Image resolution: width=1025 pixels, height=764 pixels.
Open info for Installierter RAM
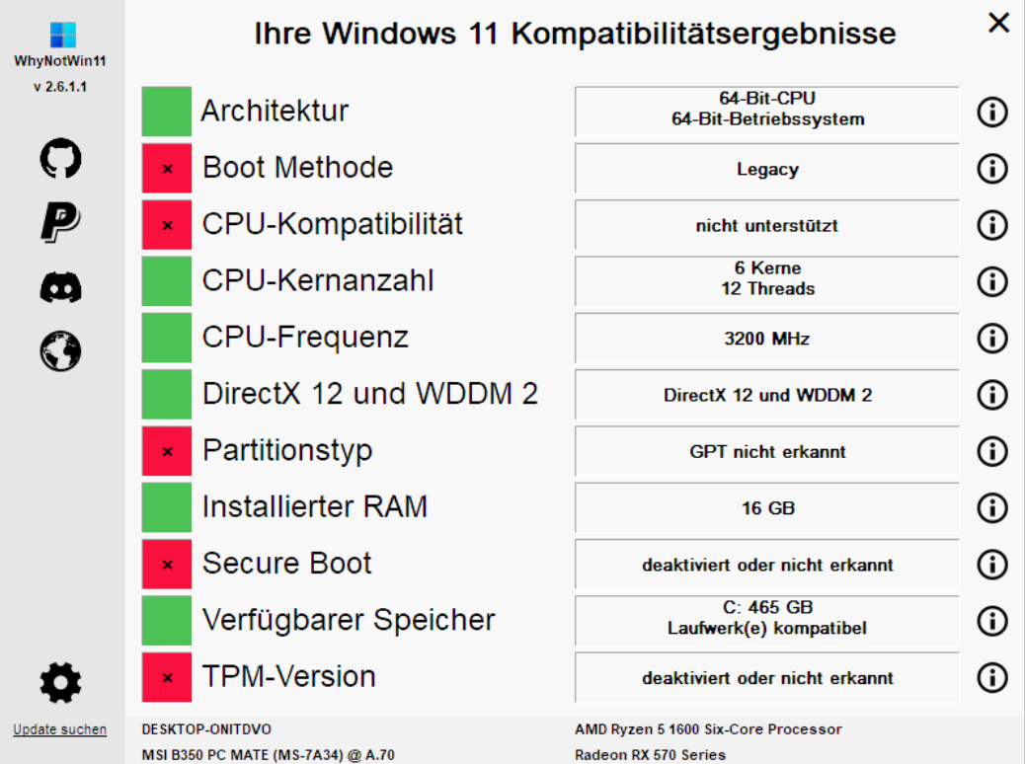(x=992, y=507)
